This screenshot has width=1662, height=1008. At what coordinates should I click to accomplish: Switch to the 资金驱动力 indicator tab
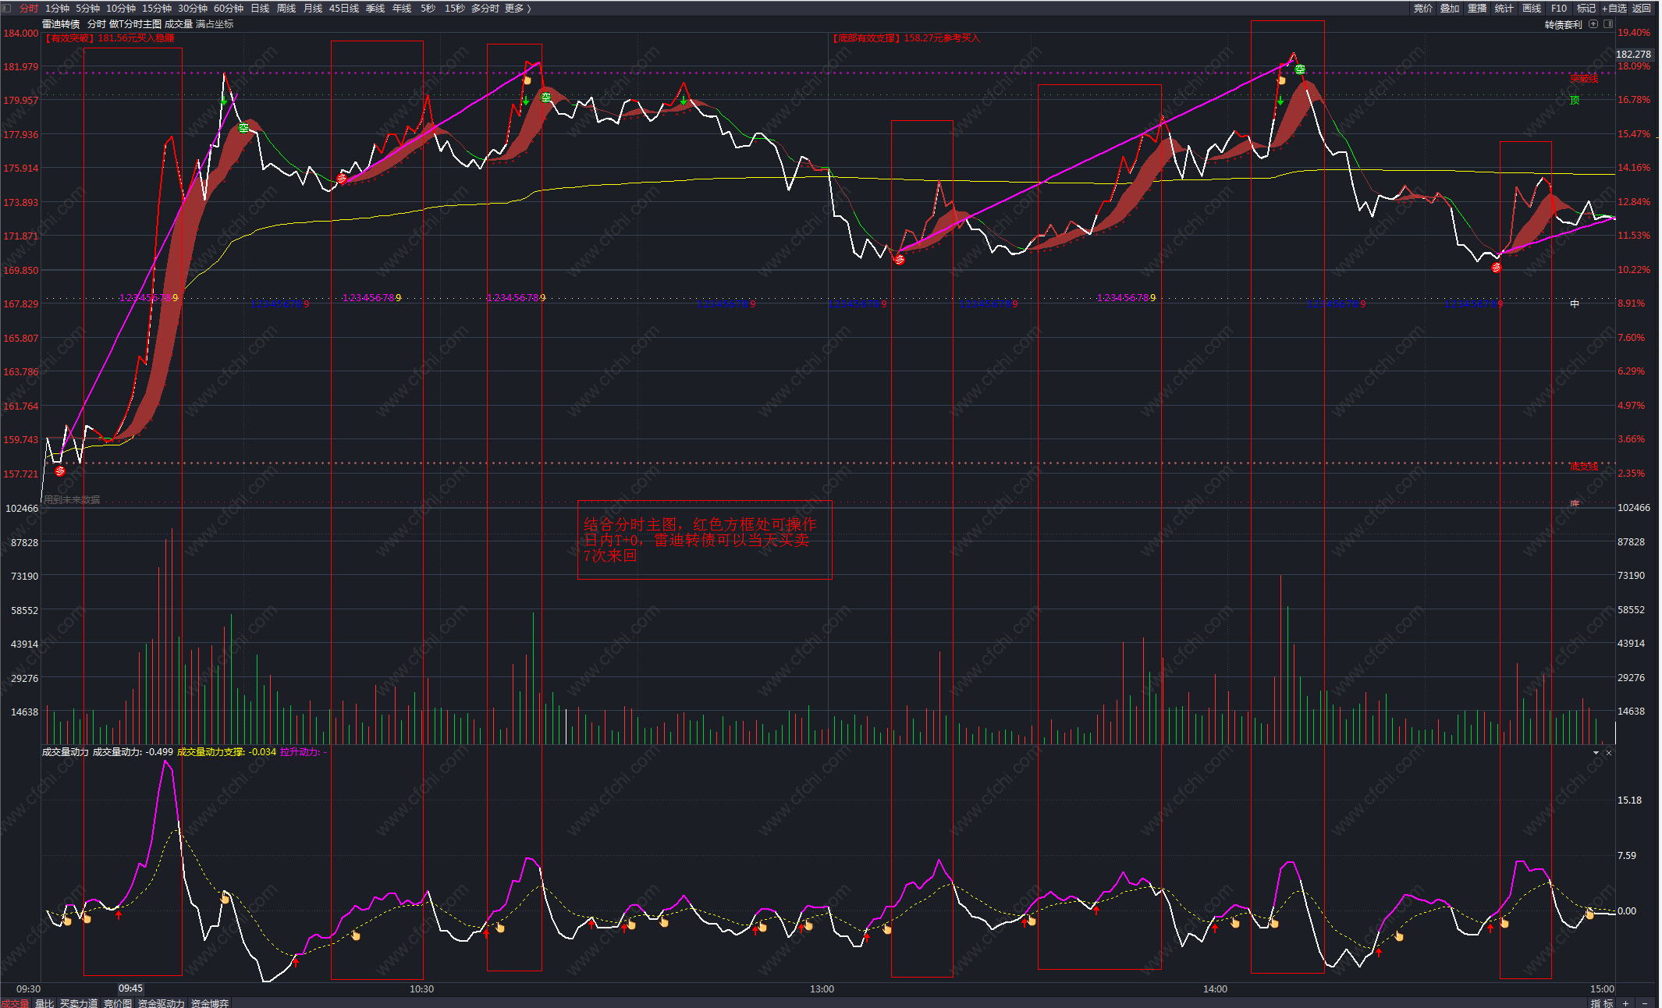pyautogui.click(x=162, y=1003)
